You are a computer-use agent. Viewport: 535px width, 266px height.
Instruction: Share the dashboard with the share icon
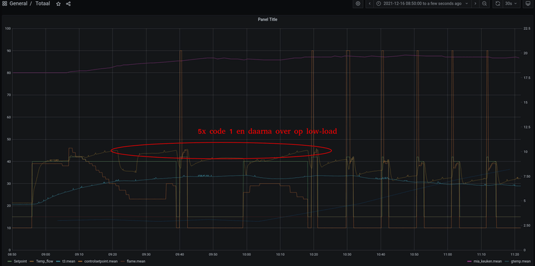(x=68, y=3)
